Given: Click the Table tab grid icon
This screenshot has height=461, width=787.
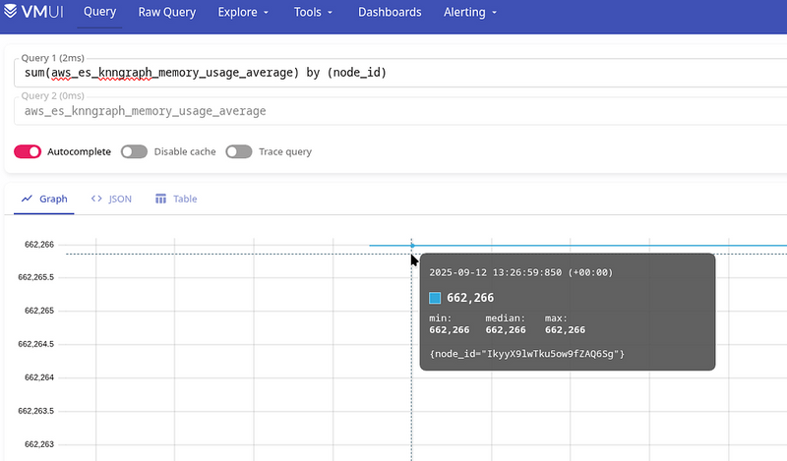Looking at the screenshot, I should pyautogui.click(x=160, y=199).
